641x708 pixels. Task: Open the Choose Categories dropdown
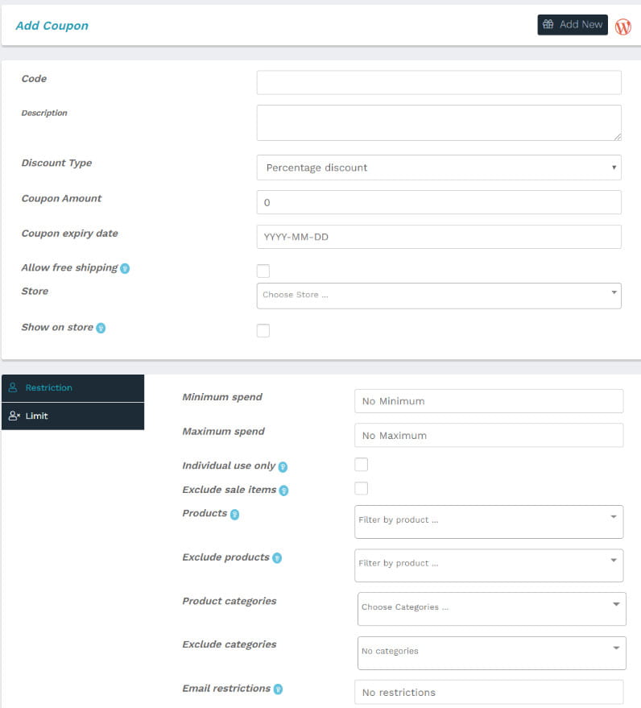click(491, 609)
